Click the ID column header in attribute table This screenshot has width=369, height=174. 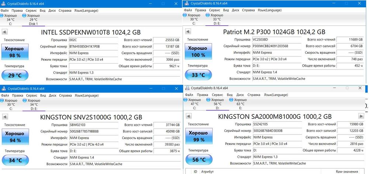[x=195, y=172]
